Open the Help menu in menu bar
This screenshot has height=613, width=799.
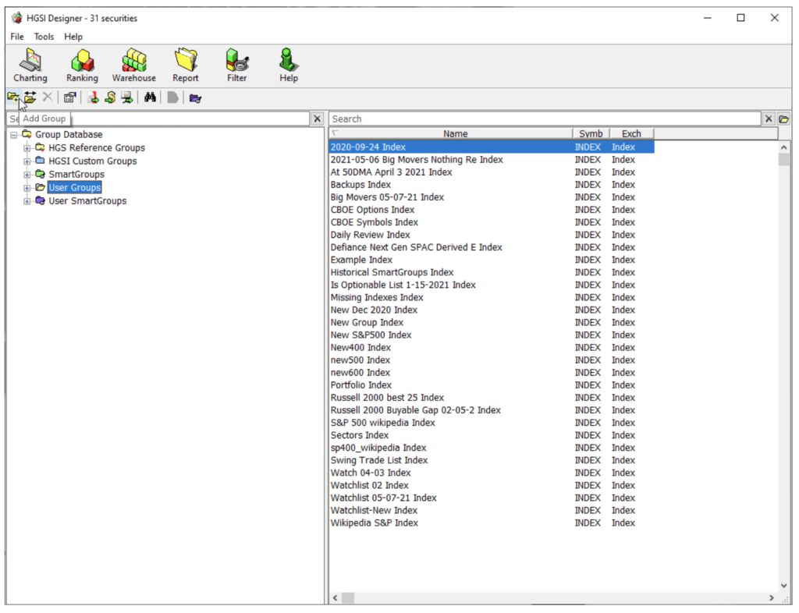(73, 37)
